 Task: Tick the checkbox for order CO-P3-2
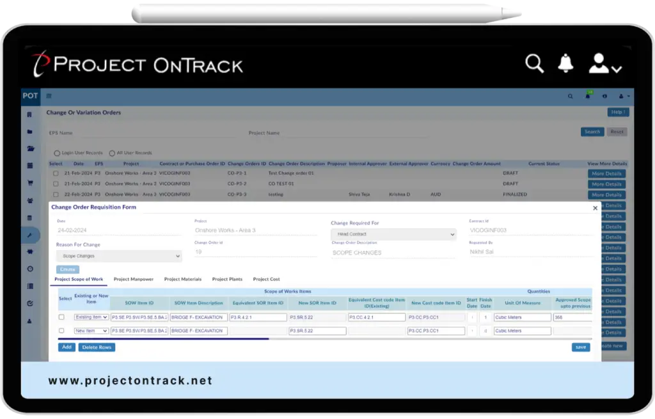[x=56, y=184]
